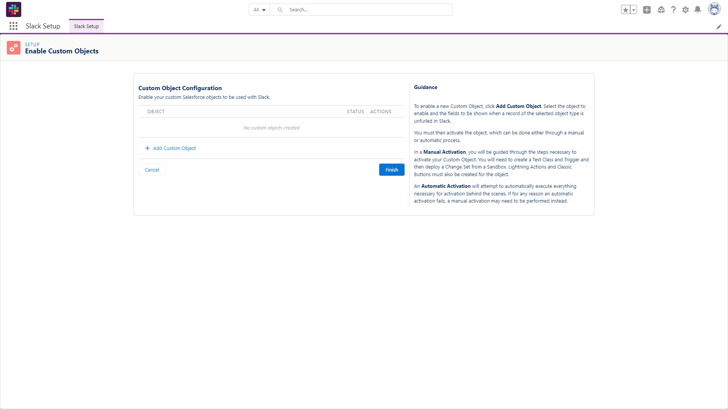
Task: Click the SETUP breadcrumb label
Action: tap(32, 44)
